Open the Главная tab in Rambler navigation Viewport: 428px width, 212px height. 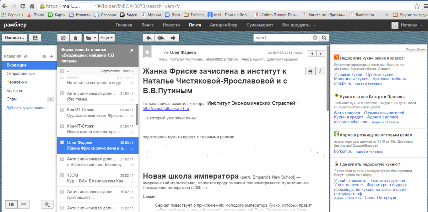tap(124, 25)
